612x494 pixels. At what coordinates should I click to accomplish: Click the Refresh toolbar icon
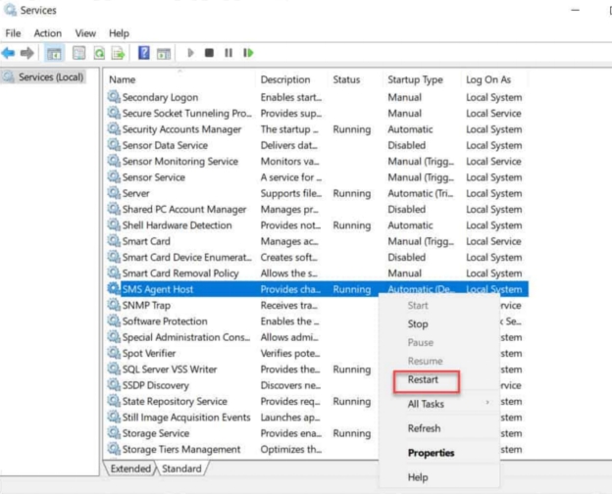(99, 52)
